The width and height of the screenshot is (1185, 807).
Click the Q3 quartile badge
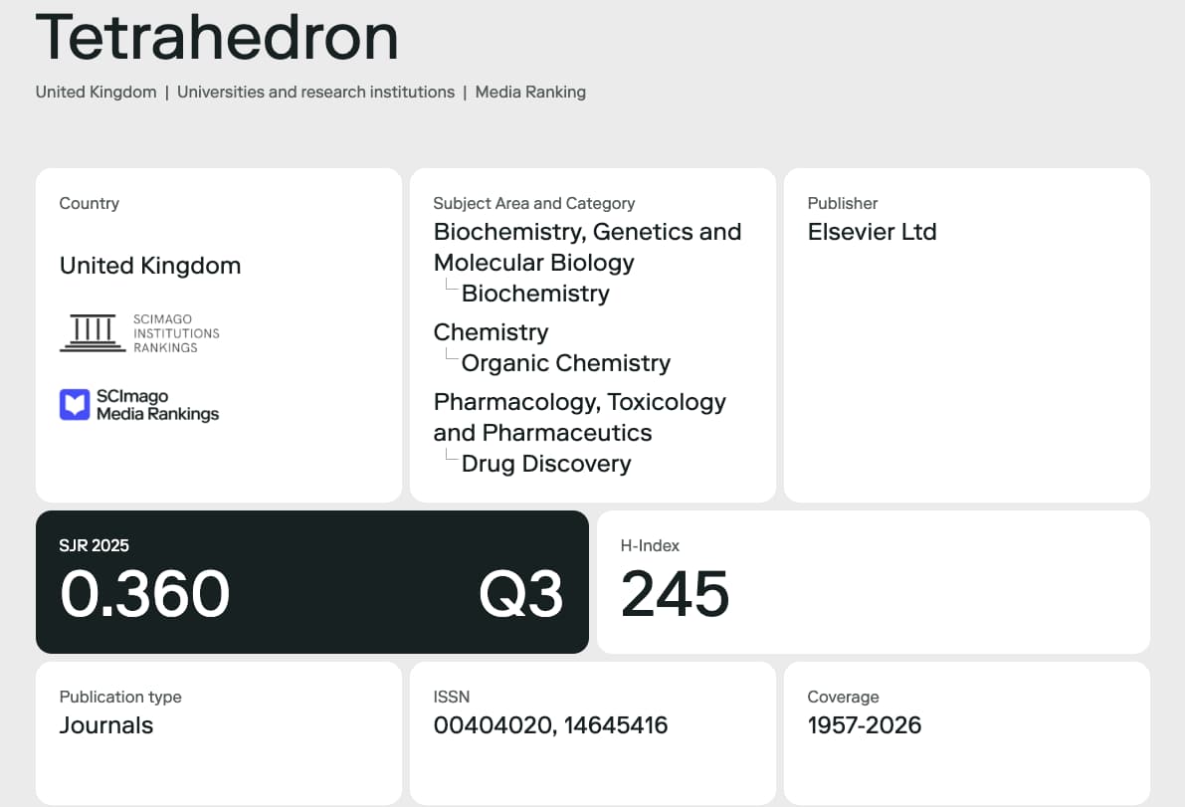tap(521, 594)
